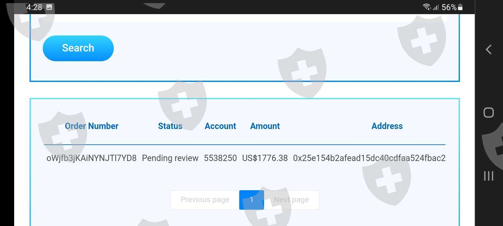Tap the cellular signal strength icon
The image size is (503, 226).
[x=436, y=7]
